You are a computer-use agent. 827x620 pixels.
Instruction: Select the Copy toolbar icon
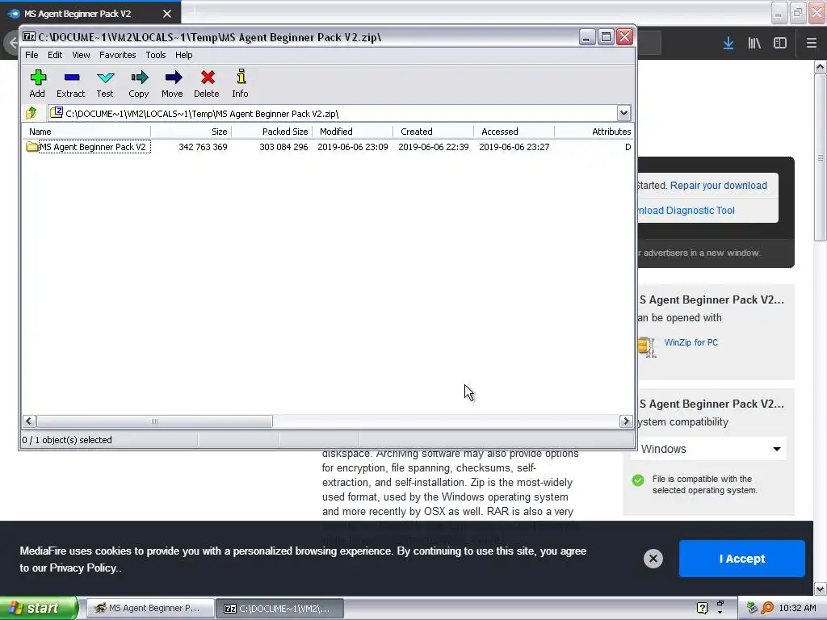point(139,77)
